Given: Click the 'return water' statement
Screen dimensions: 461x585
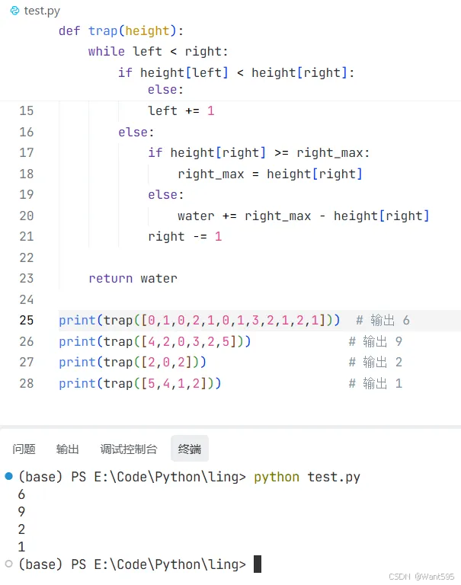Looking at the screenshot, I should [x=133, y=278].
